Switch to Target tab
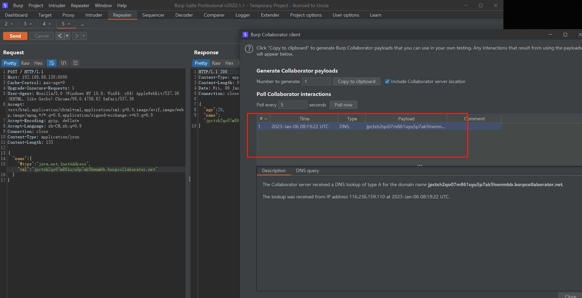This screenshot has height=298, width=582. tap(45, 15)
